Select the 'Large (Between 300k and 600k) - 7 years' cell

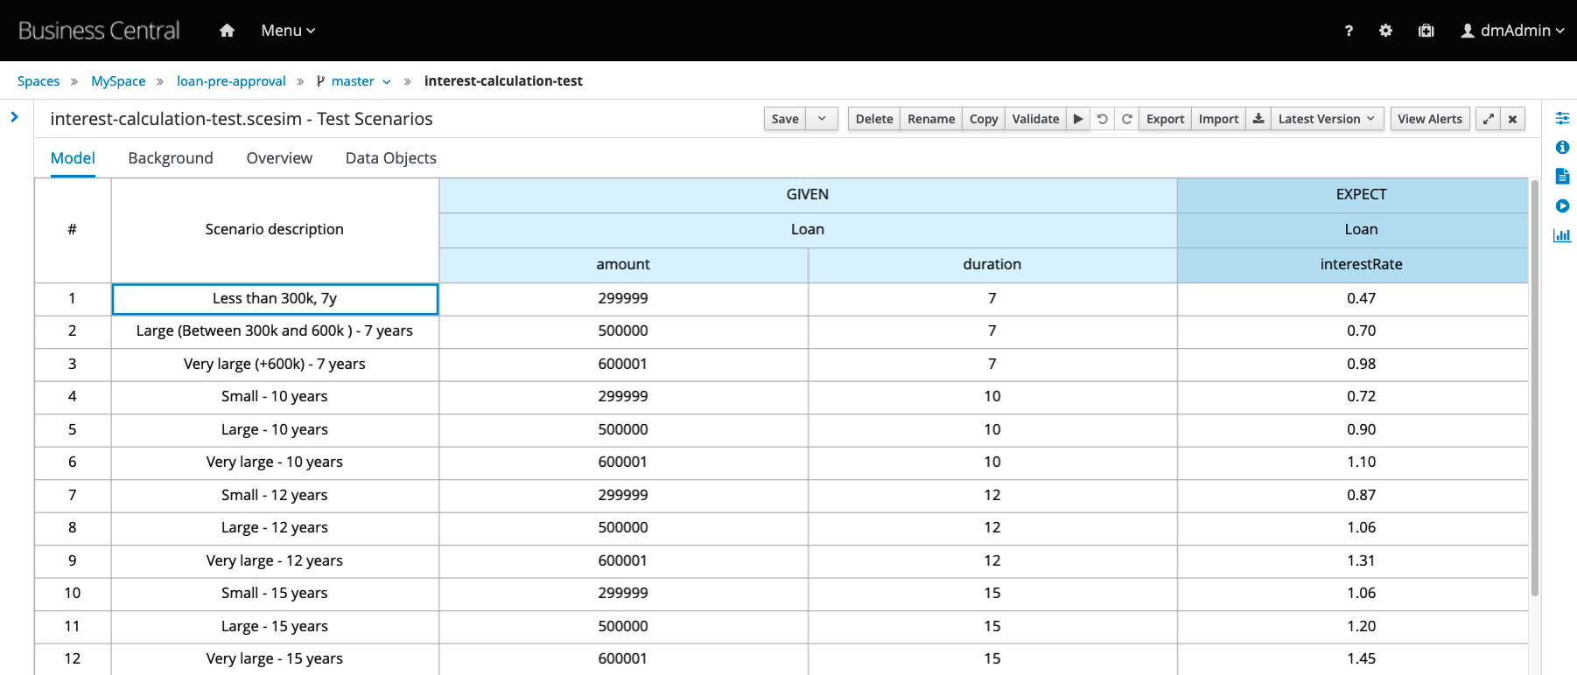point(275,331)
